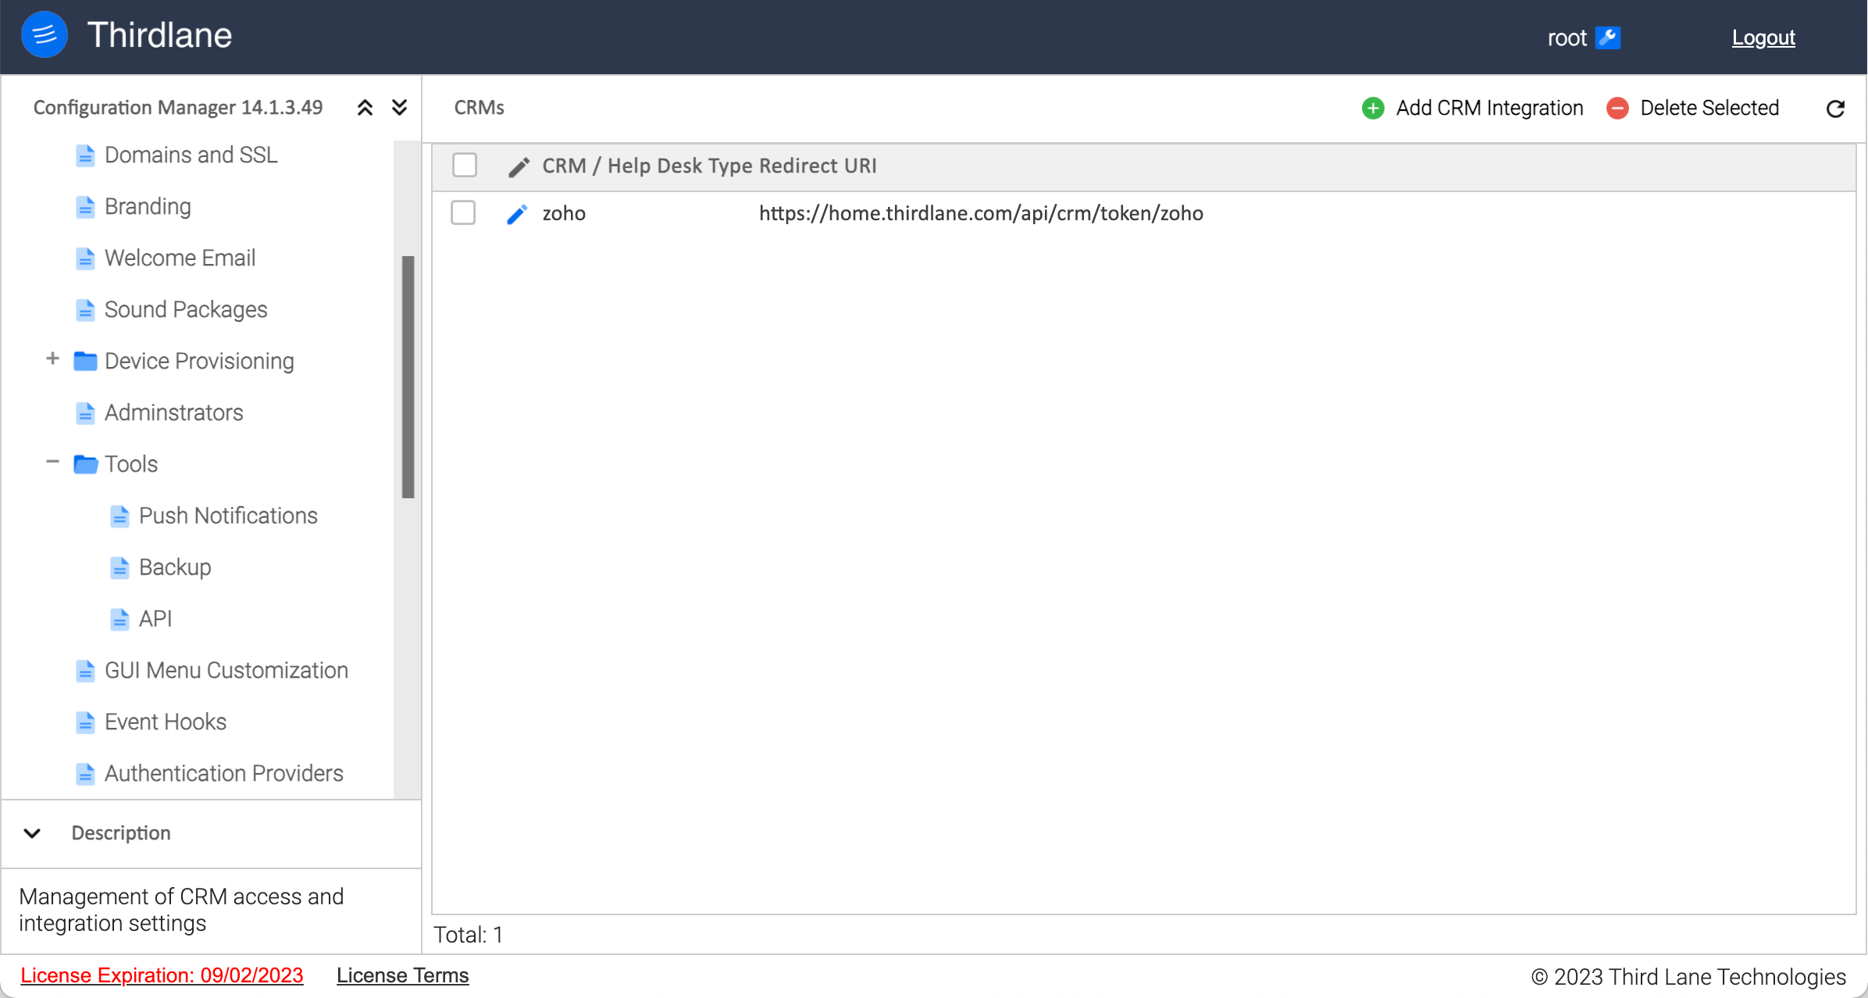Viewport: 1868px width, 998px height.
Task: Click the API page icon
Action: coord(119,619)
